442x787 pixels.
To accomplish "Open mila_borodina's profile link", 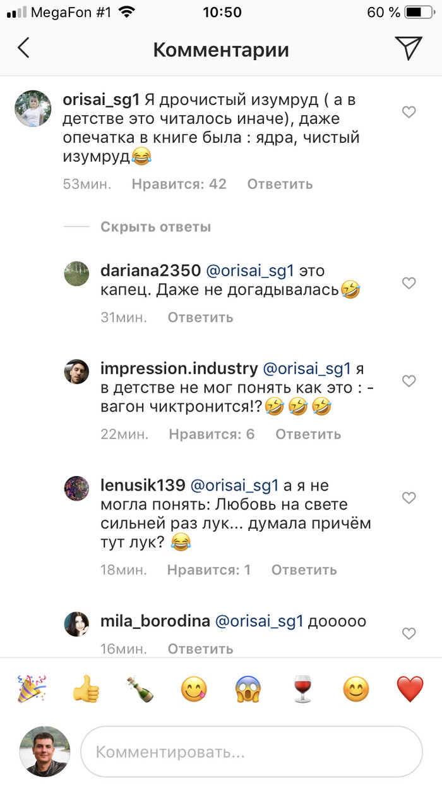I will [x=155, y=621].
